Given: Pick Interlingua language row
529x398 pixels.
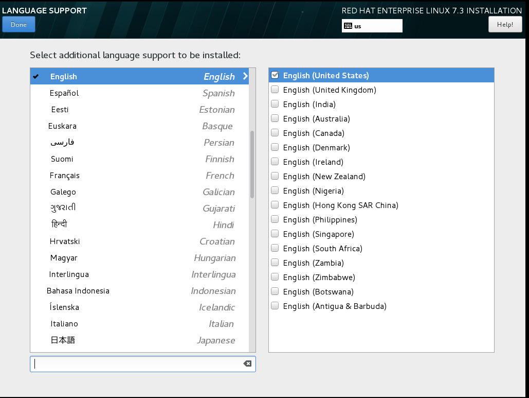Looking at the screenshot, I should [x=140, y=274].
